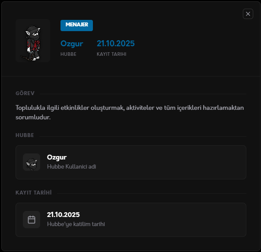261x252 pixels.
Task: Click the calendar icon
Action: 32,220
